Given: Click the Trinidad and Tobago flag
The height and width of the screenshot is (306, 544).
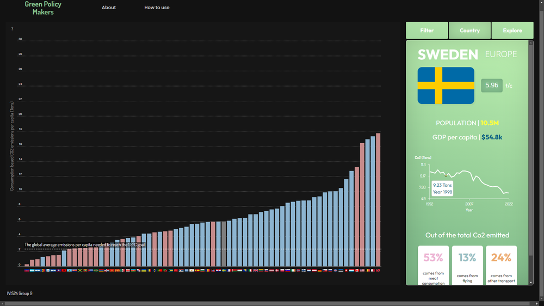Looking at the screenshot, I should pos(378,270).
